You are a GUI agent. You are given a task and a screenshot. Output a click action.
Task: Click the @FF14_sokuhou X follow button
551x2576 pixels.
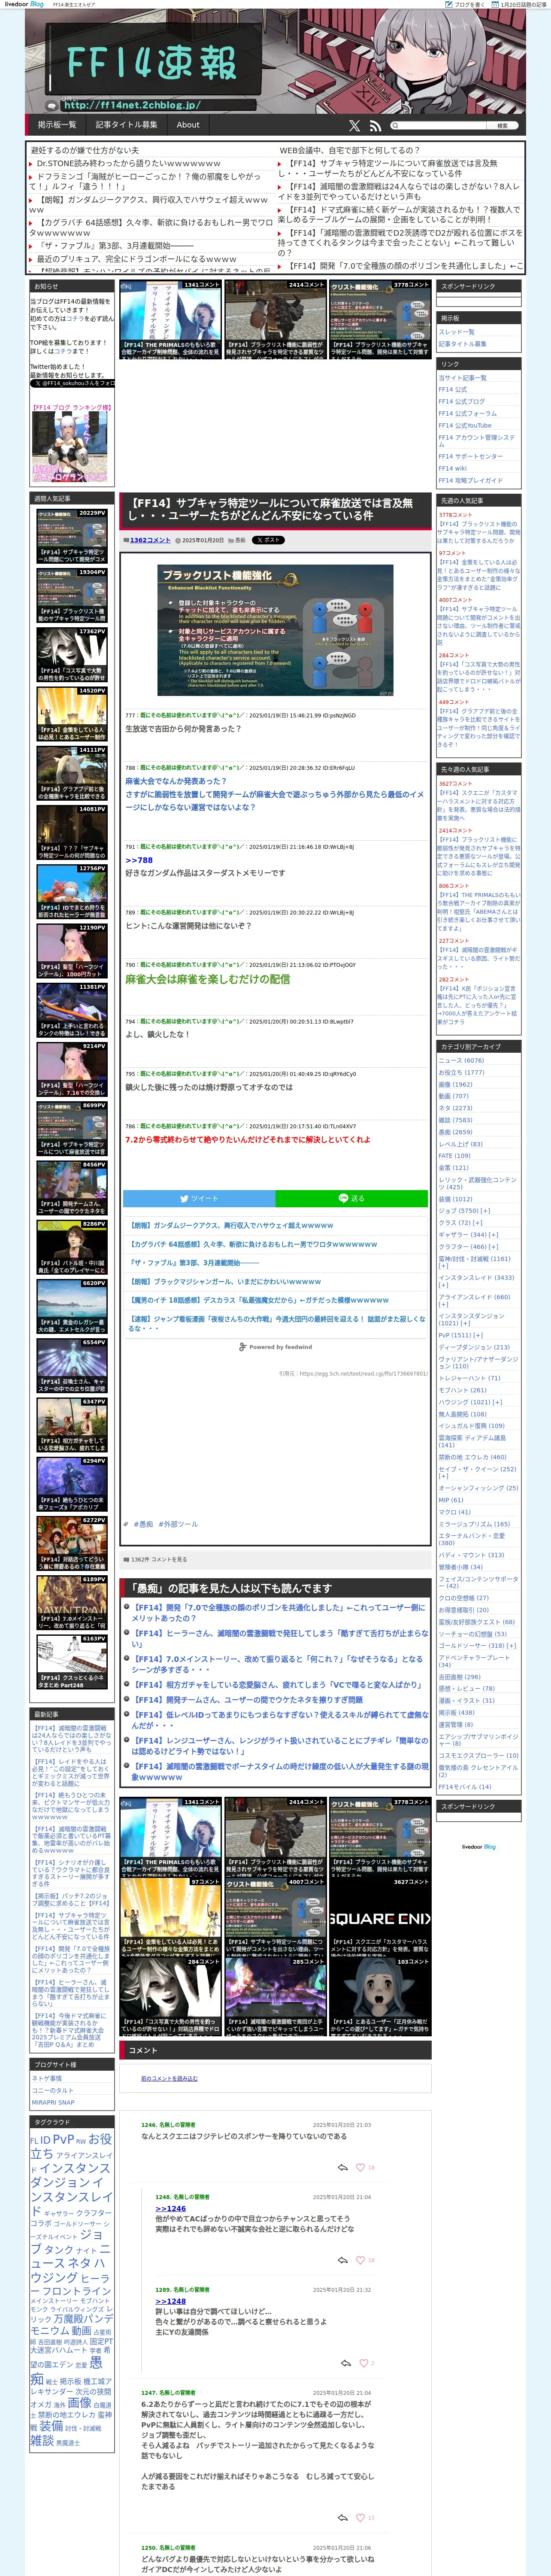(x=73, y=383)
